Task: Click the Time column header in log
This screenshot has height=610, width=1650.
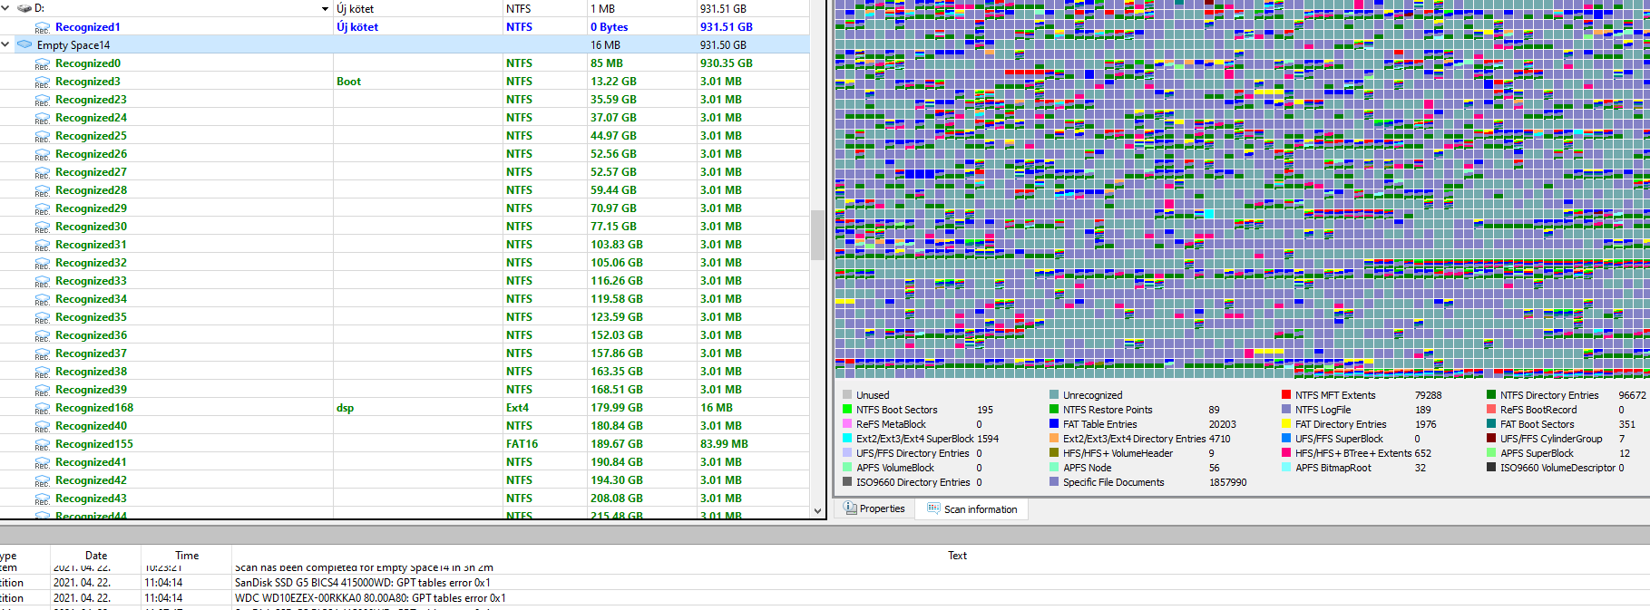Action: [x=187, y=556]
